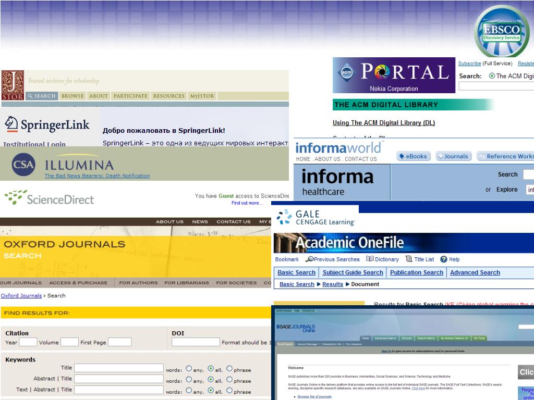The height and width of the screenshot is (400, 534).
Task: Select 'any' for Abstract | Title row
Action: [x=189, y=380]
